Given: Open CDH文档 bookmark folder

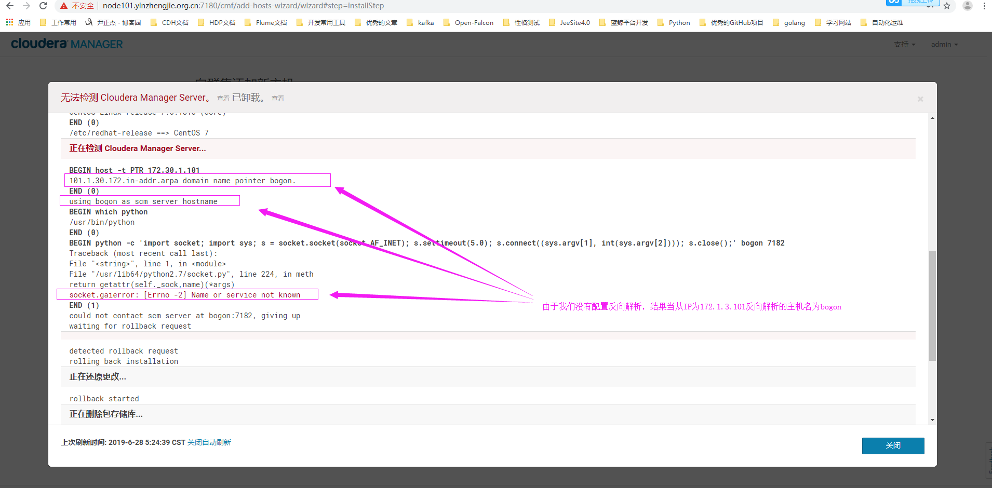Looking at the screenshot, I should click(169, 22).
